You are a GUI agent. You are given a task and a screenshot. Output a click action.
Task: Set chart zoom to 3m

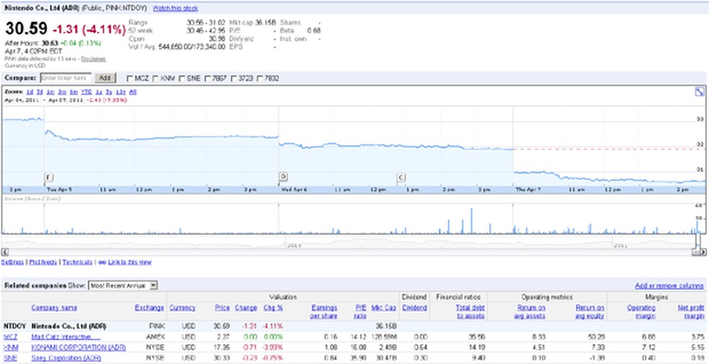[62, 92]
